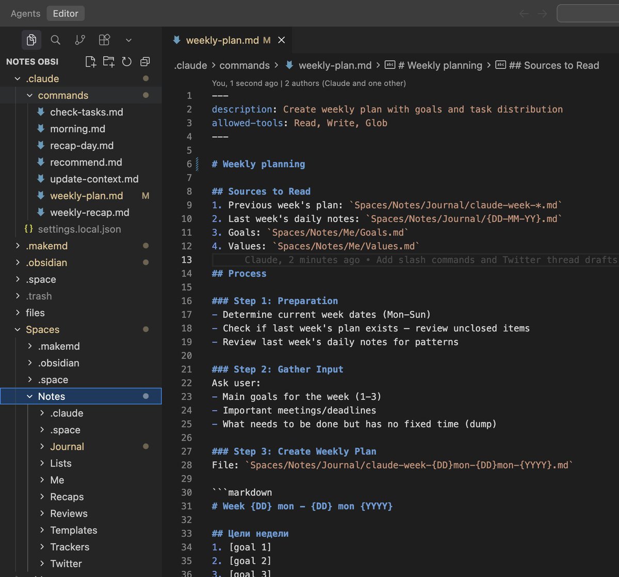Expand the root .space folder

pos(80,279)
